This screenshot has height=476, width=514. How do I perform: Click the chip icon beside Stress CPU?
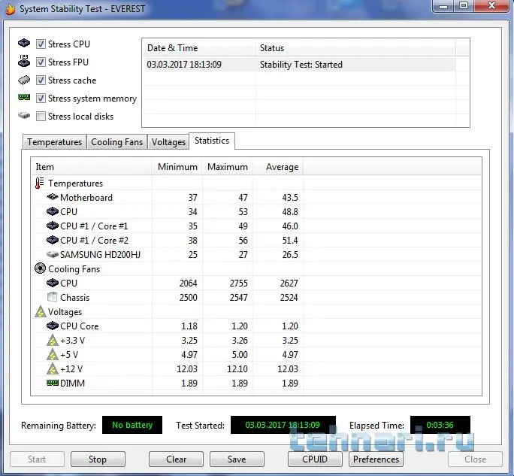click(24, 43)
